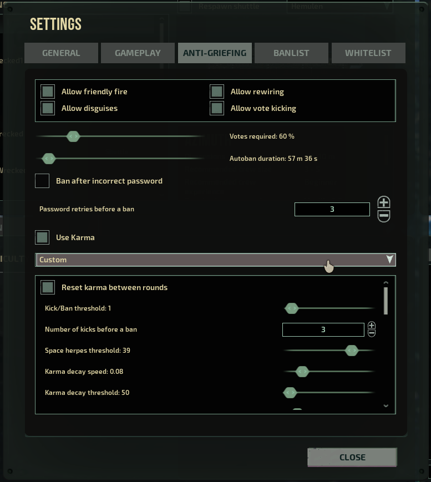Screen dimensions: 431x482
Task: Open the Custom karma preset dropdown
Action: 215,260
